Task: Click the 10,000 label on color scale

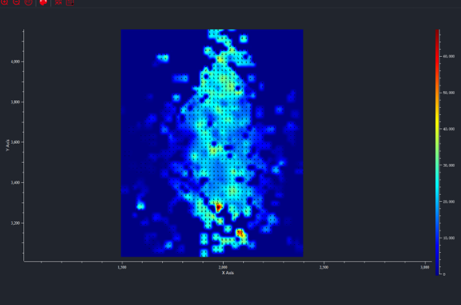Action: point(448,237)
